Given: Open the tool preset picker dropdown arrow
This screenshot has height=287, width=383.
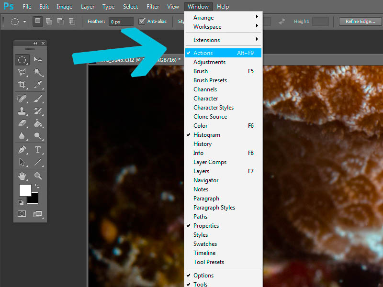Looking at the screenshot, I should click(x=24, y=22).
